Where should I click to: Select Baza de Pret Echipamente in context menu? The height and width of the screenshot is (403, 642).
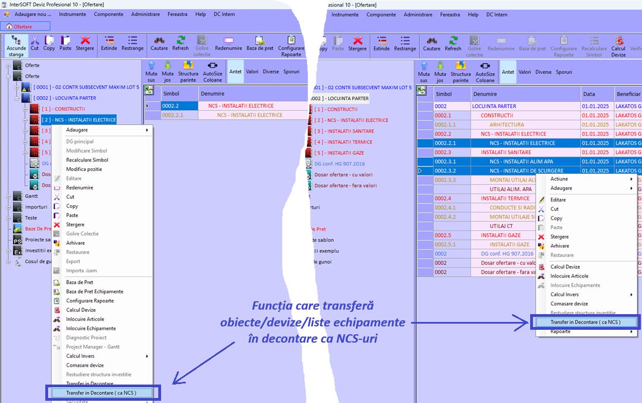[95, 292]
